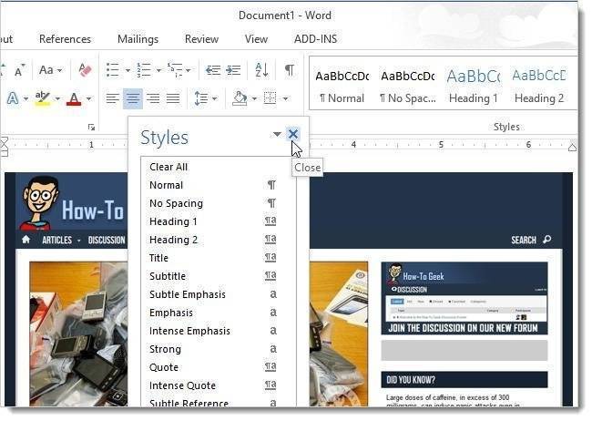This screenshot has height=421, width=592.
Task: Click the red font color swatch
Action: click(x=74, y=98)
